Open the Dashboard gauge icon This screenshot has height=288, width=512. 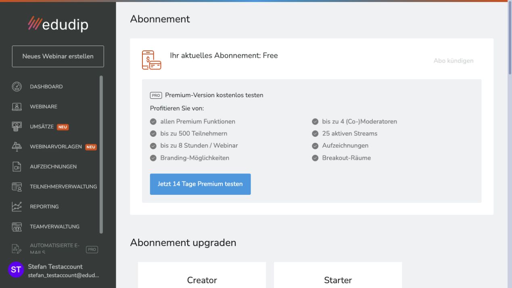(x=17, y=86)
